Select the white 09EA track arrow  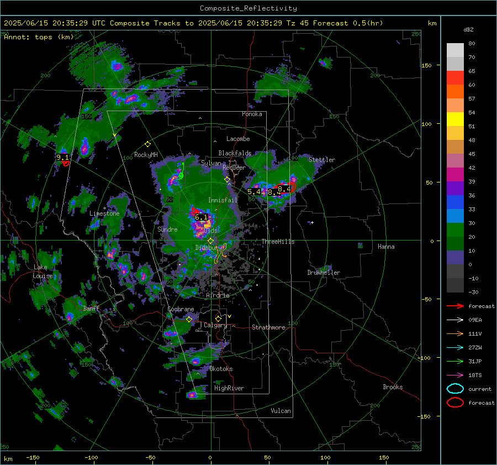[455, 320]
